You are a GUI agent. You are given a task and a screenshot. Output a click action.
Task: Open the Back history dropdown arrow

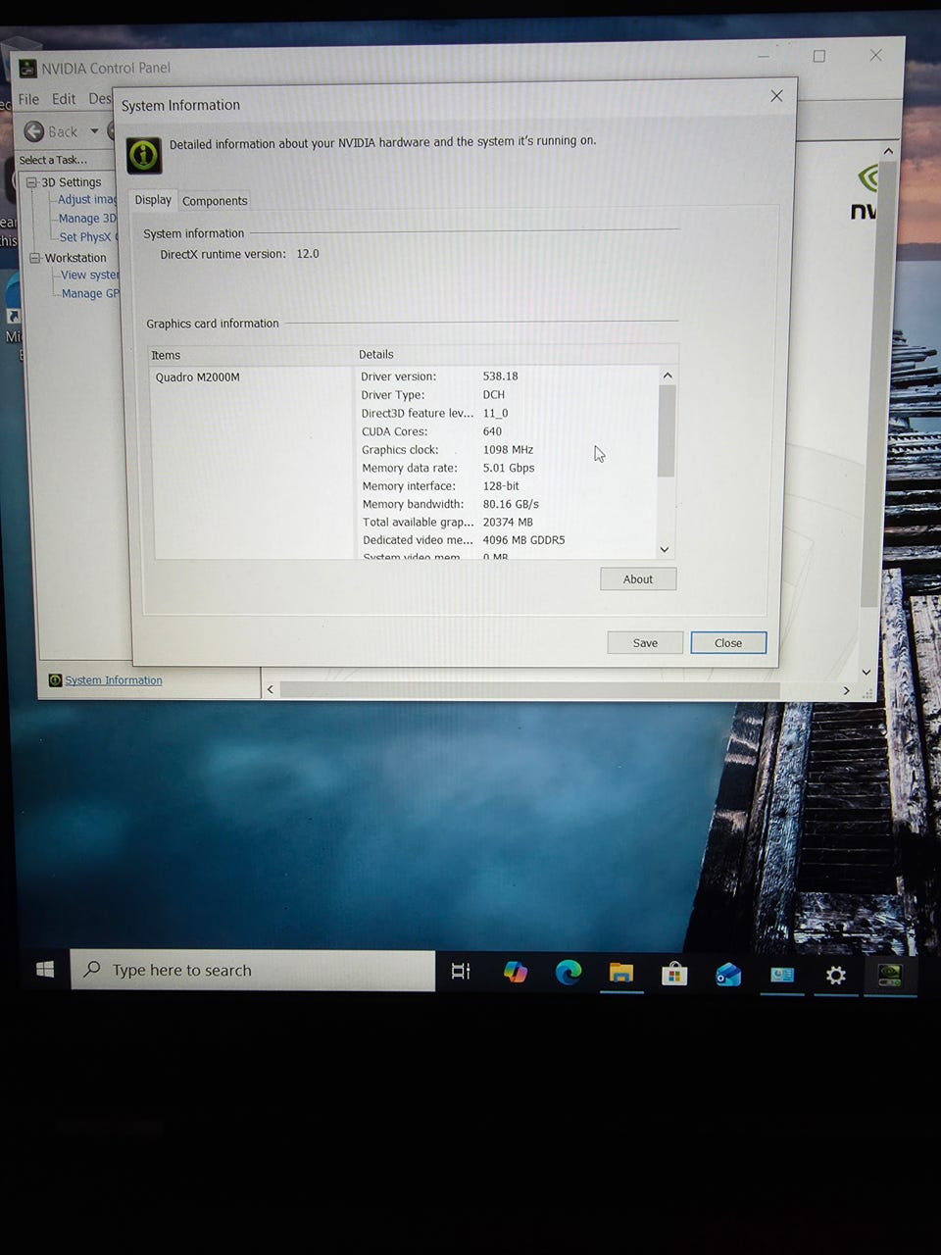tap(94, 130)
